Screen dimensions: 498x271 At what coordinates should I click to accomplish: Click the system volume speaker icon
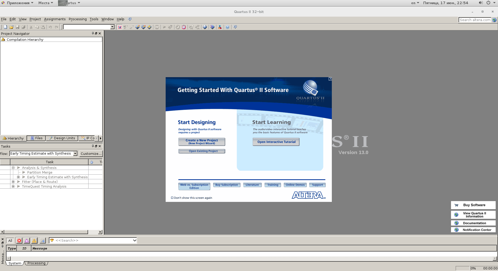[x=481, y=3]
